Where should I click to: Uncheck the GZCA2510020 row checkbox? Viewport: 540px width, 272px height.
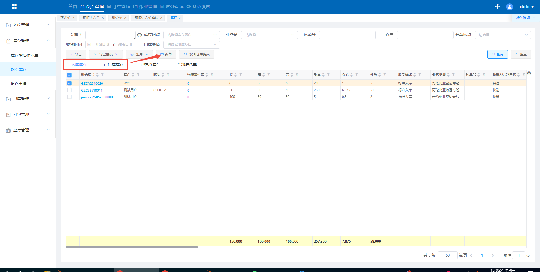pos(69,83)
